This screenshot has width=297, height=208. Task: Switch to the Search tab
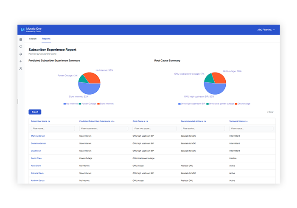pyautogui.click(x=33, y=39)
